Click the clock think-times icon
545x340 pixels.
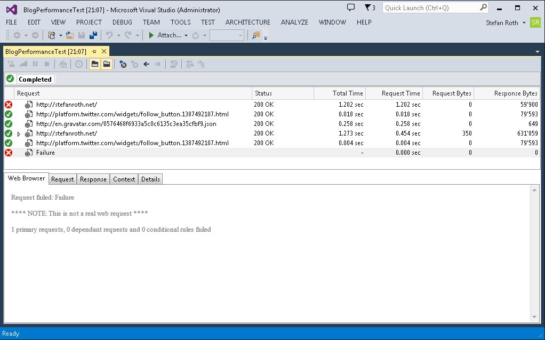(x=79, y=64)
